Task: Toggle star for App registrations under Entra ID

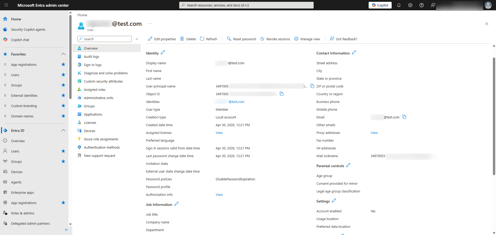Action: (x=63, y=203)
